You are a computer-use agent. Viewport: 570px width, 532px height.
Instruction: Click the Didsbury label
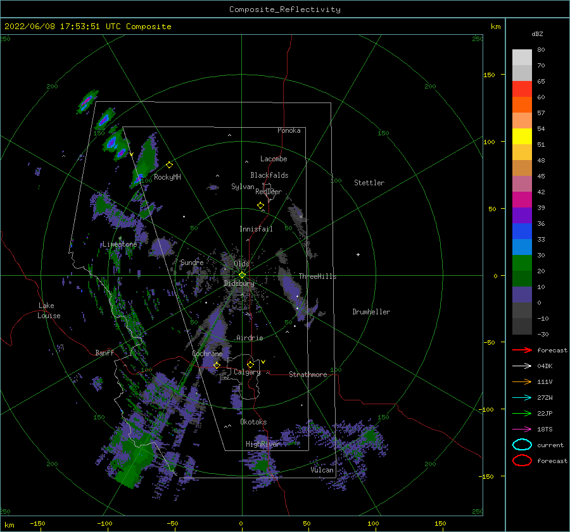pyautogui.click(x=239, y=283)
